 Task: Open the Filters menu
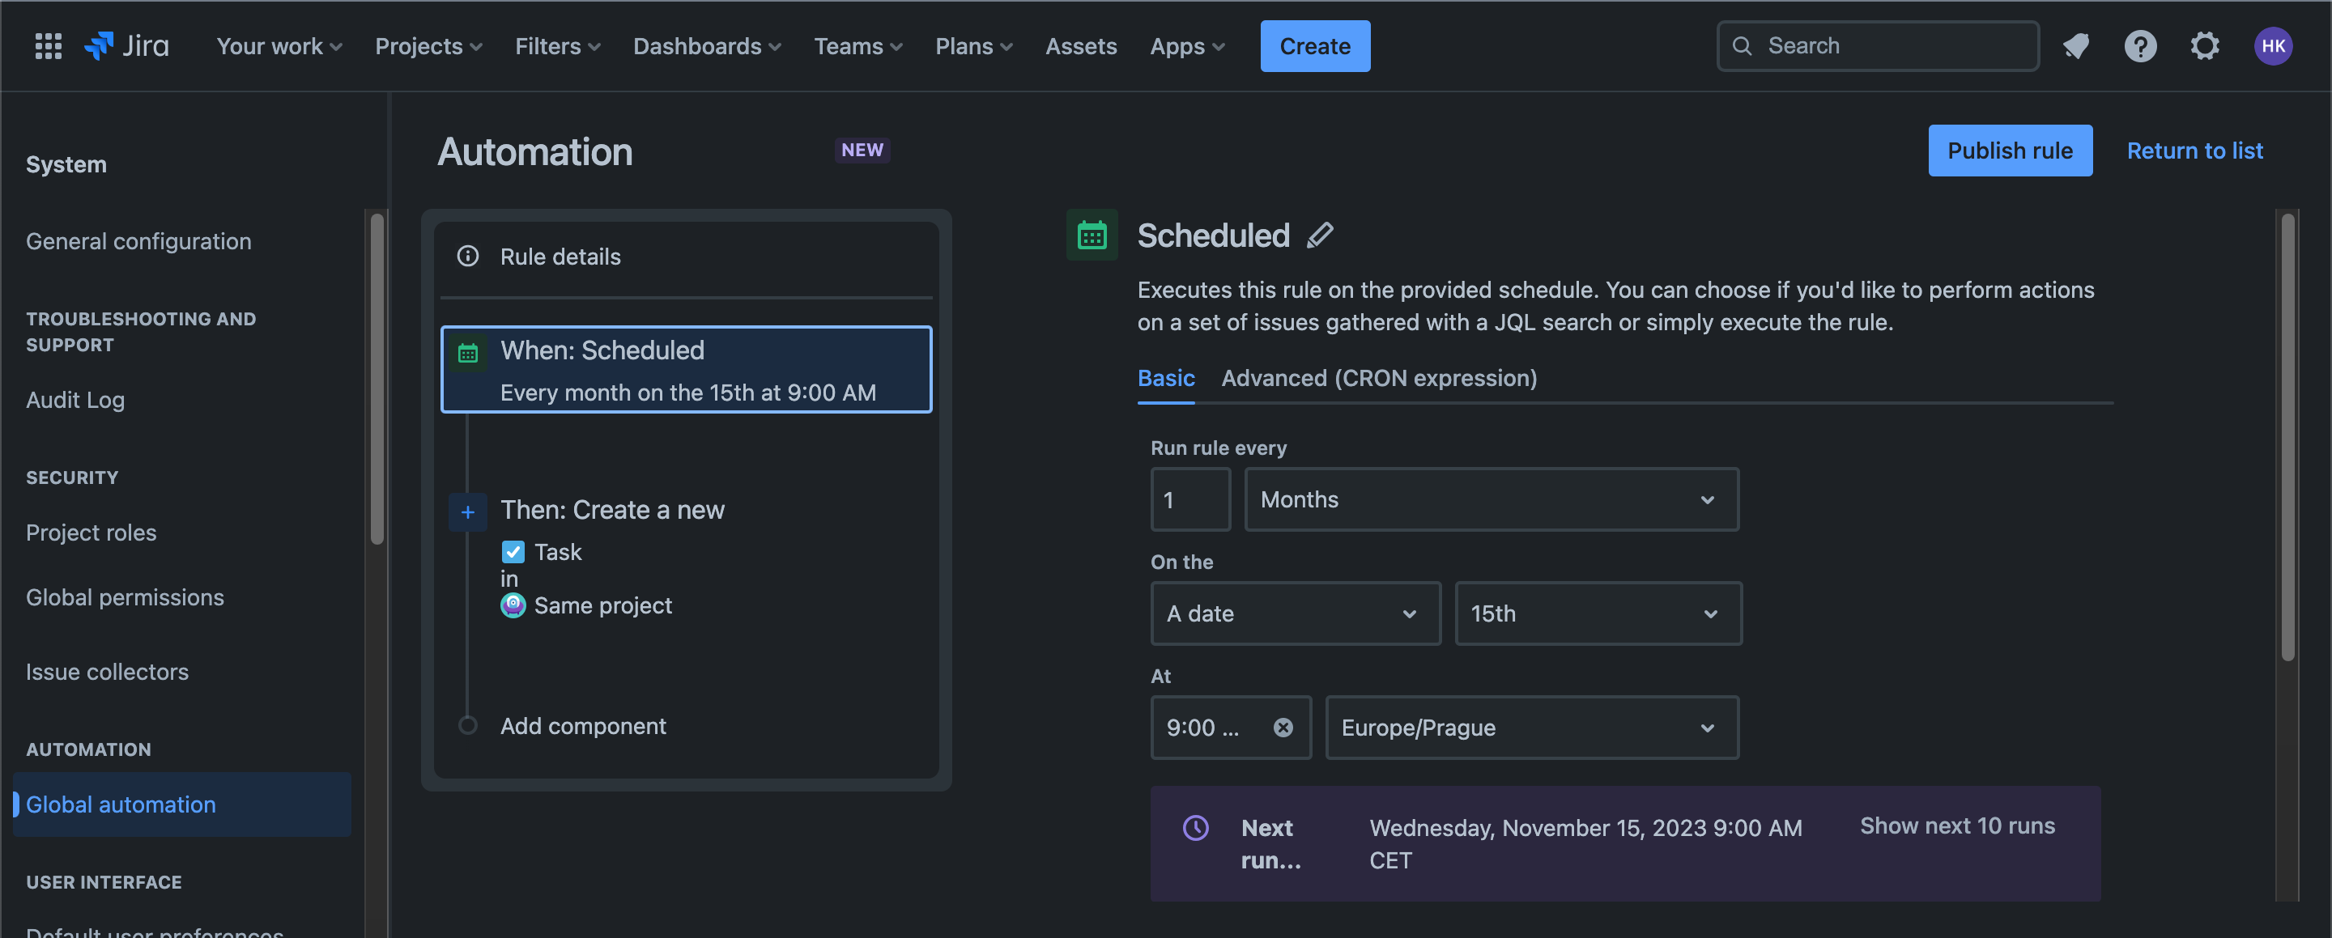point(558,46)
